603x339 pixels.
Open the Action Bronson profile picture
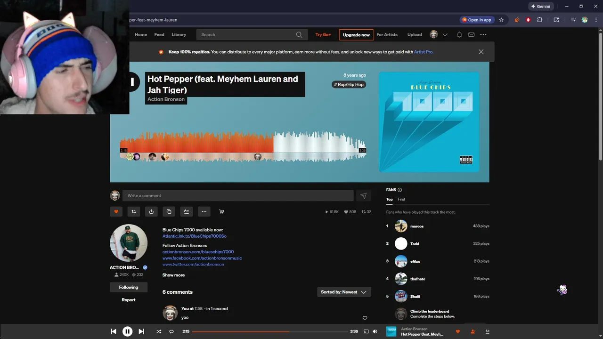[x=129, y=243]
